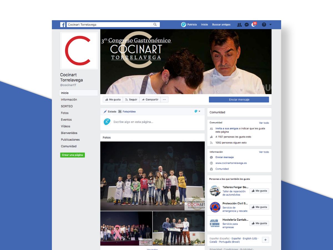Open Vídeos in the page sidebar

coord(65,126)
